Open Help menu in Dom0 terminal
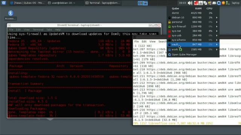Screen dimensions: 241x135 pyautogui.click(x=58, y=30)
